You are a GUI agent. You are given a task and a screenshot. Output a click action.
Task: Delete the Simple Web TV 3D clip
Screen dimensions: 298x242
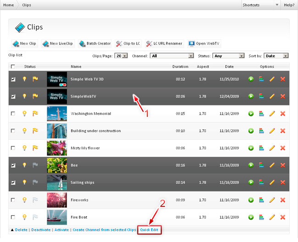(x=282, y=79)
